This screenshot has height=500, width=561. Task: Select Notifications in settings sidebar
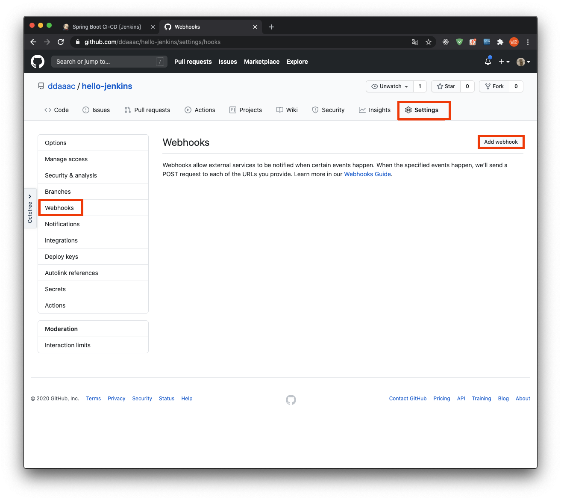coord(93,224)
